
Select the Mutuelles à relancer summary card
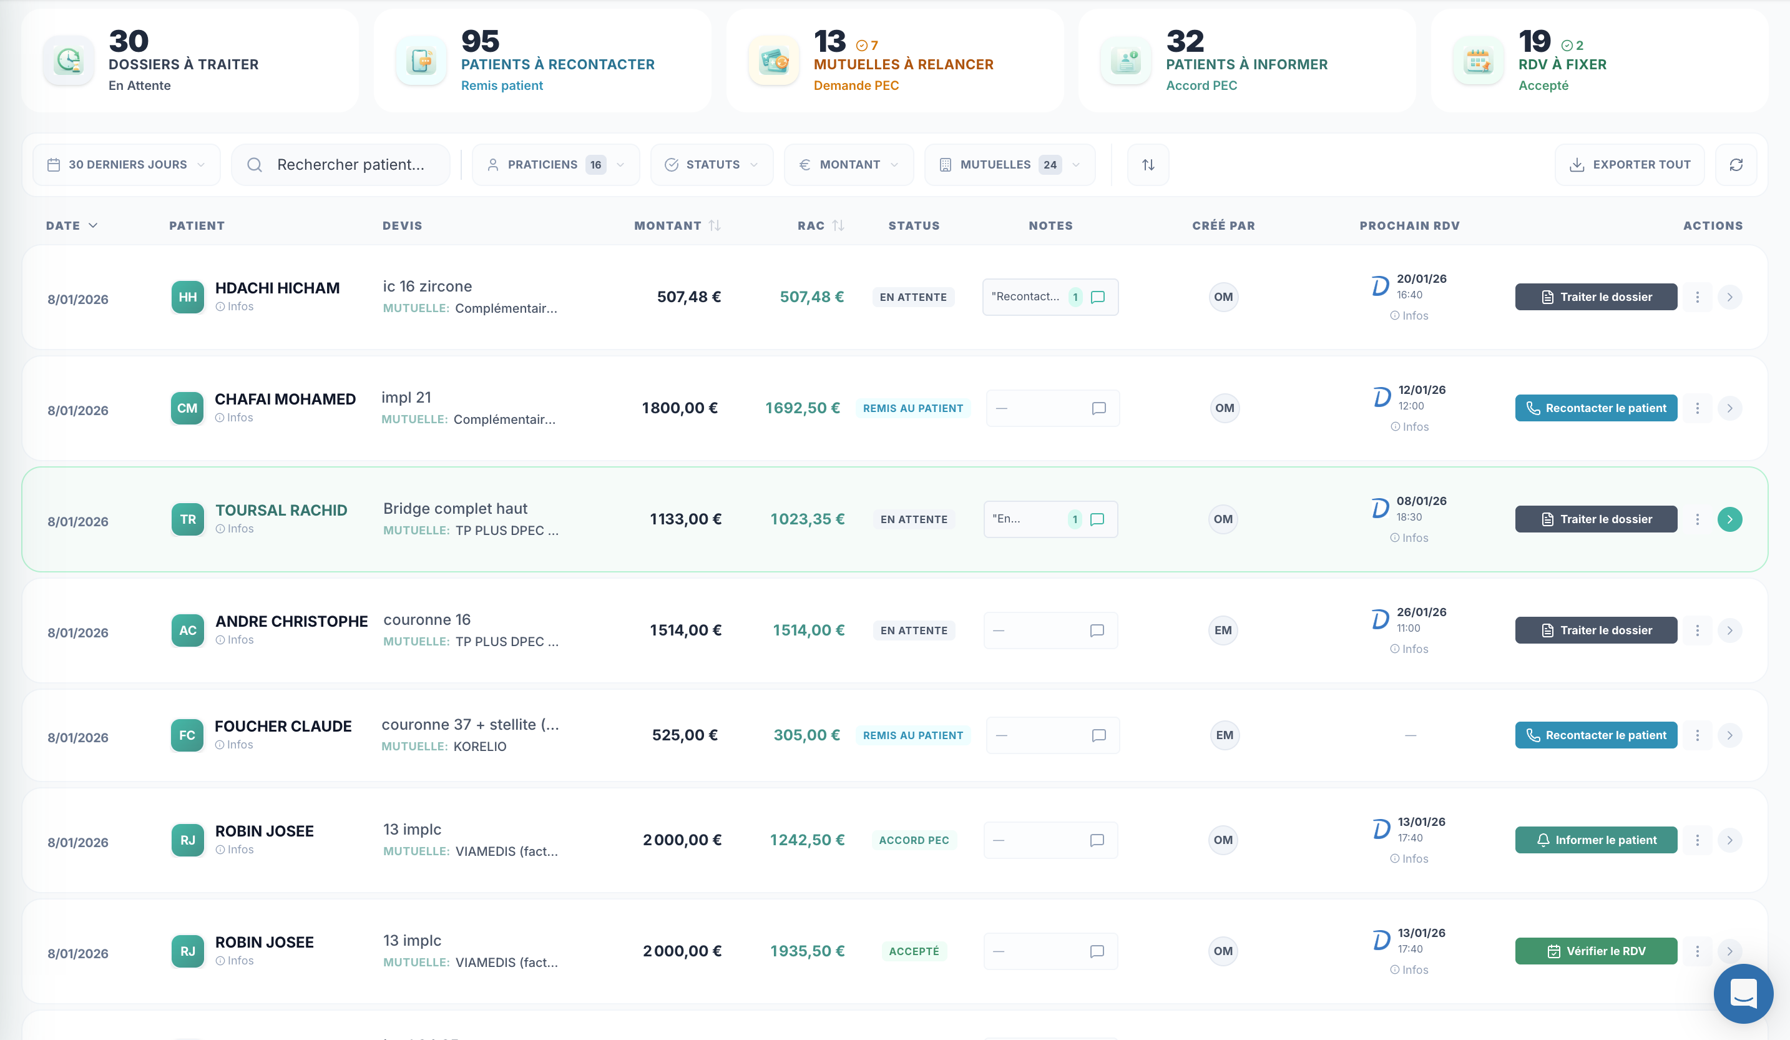(895, 61)
